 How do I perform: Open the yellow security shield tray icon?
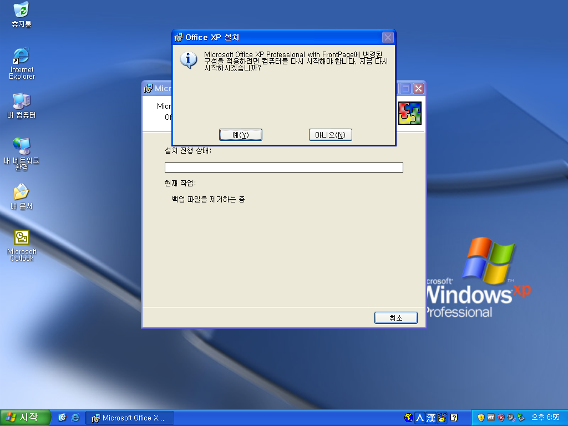click(481, 418)
